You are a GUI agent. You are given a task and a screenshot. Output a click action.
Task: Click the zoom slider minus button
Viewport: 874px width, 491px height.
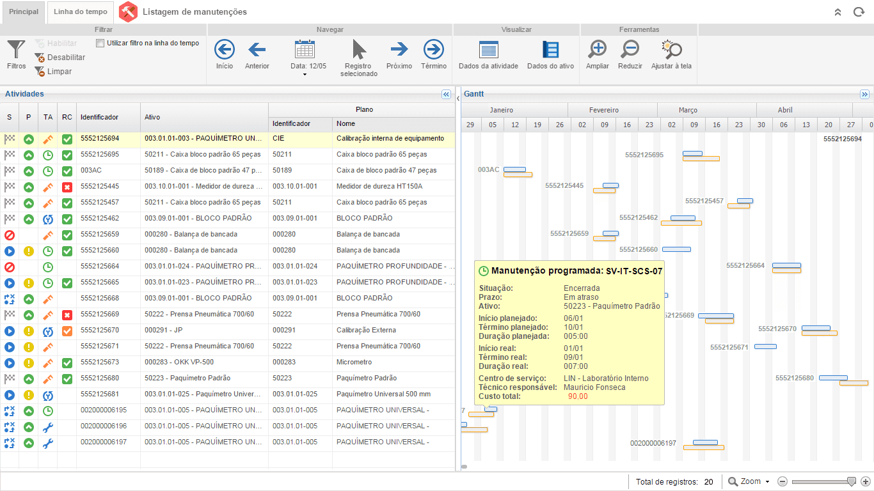[783, 481]
